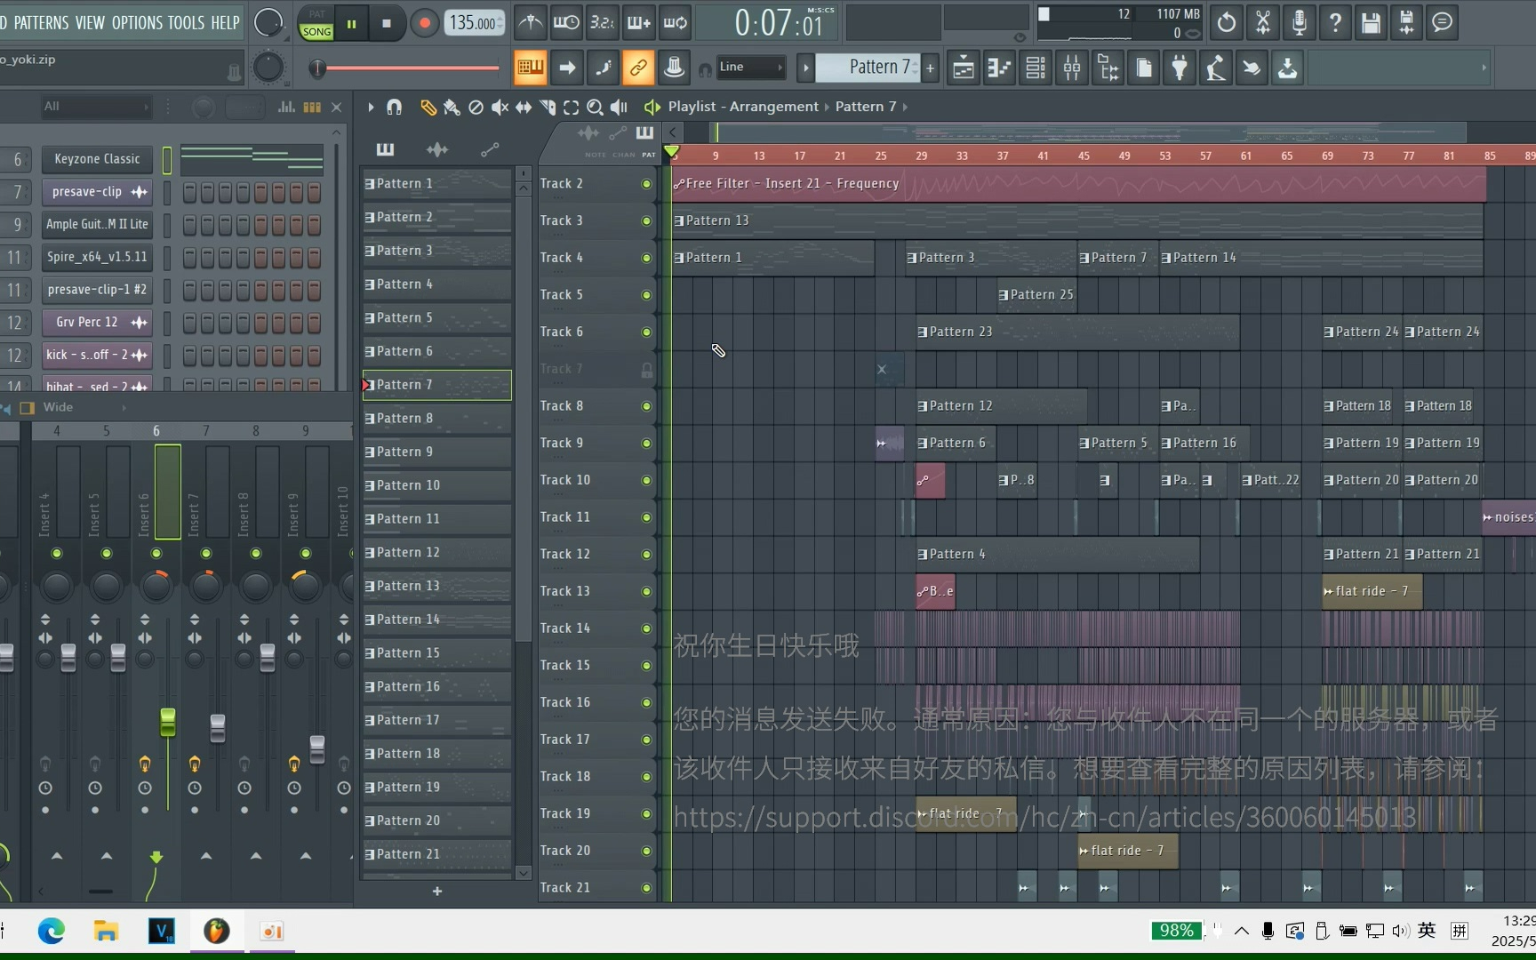Open the Line snap dropdown
Screen dimensions: 1536x960
(x=751, y=68)
